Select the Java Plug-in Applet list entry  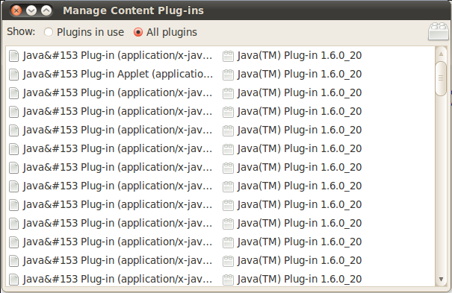pyautogui.click(x=118, y=75)
